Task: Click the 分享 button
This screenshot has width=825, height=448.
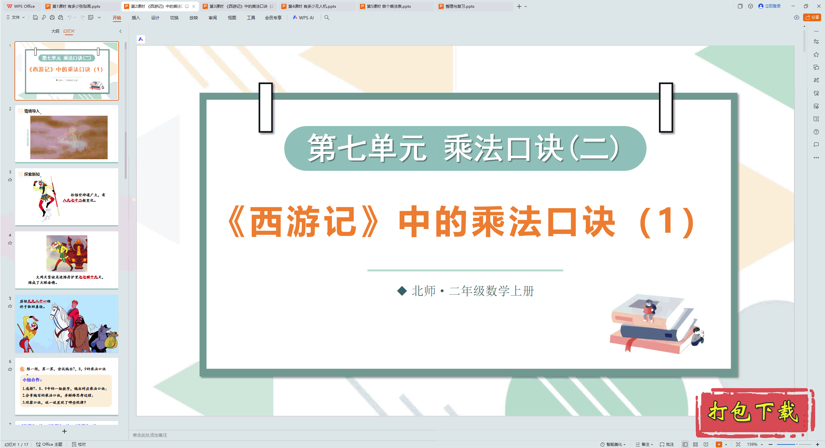Action: pyautogui.click(x=812, y=17)
